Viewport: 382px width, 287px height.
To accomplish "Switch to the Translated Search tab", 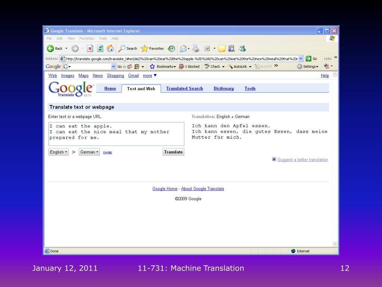I will click(185, 89).
